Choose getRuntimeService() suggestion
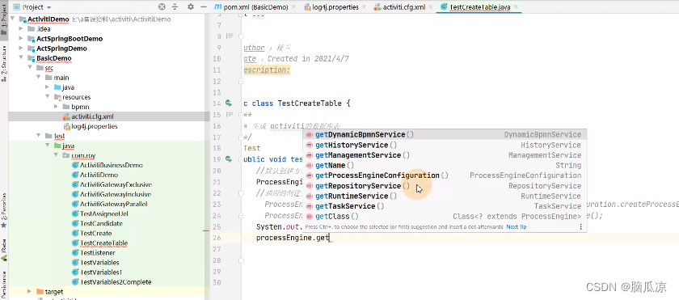 coord(445,196)
